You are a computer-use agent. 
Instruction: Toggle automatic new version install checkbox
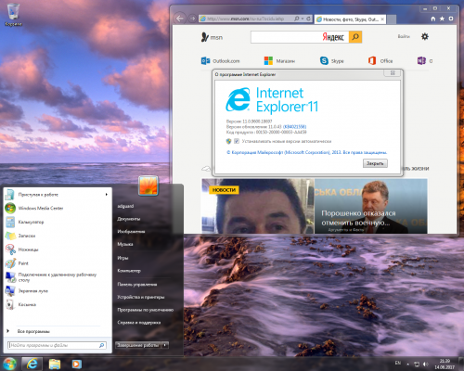(x=237, y=141)
